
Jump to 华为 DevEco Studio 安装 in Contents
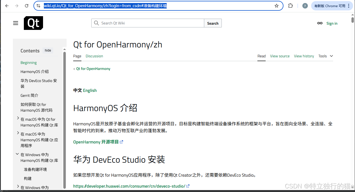pos(39,83)
